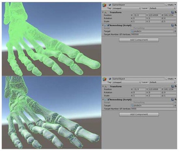Screen dimensions: 179x152
Task: Click the GameObject cube icon in bottom inspector
Action: pos(104,79)
